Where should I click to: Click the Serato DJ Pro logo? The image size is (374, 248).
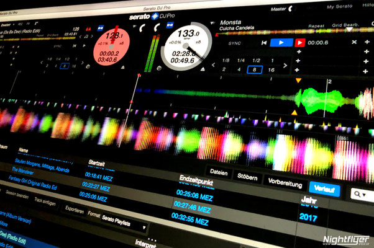tap(152, 16)
